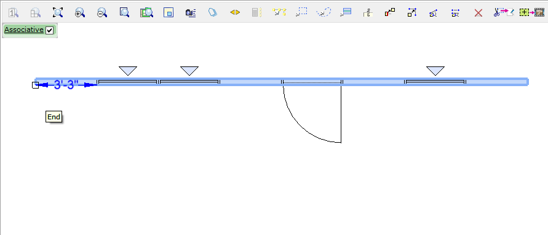This screenshot has height=235, width=548.
Task: Click the Zoom Out magnifier icon
Action: tap(102, 13)
